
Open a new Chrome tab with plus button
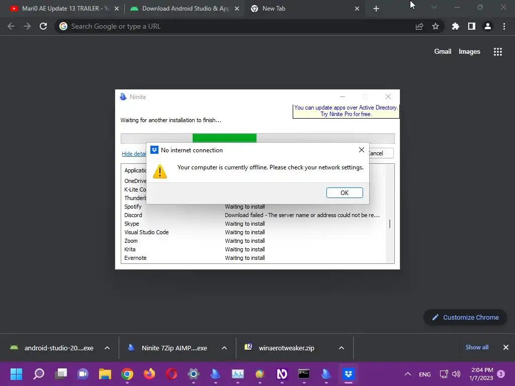pos(376,9)
